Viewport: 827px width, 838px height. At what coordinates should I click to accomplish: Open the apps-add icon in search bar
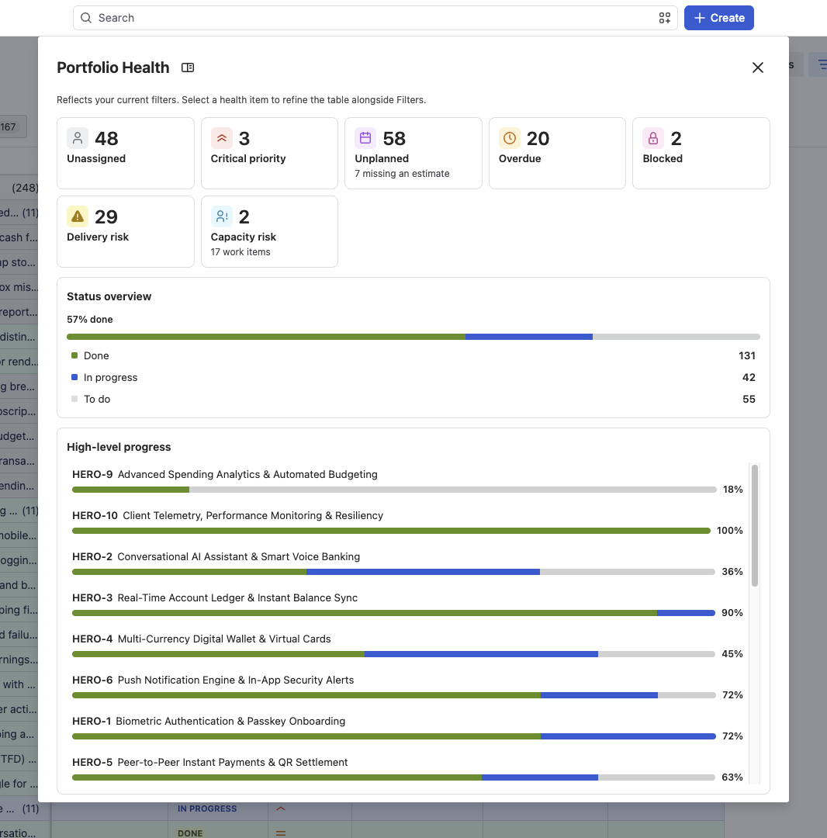pos(665,18)
